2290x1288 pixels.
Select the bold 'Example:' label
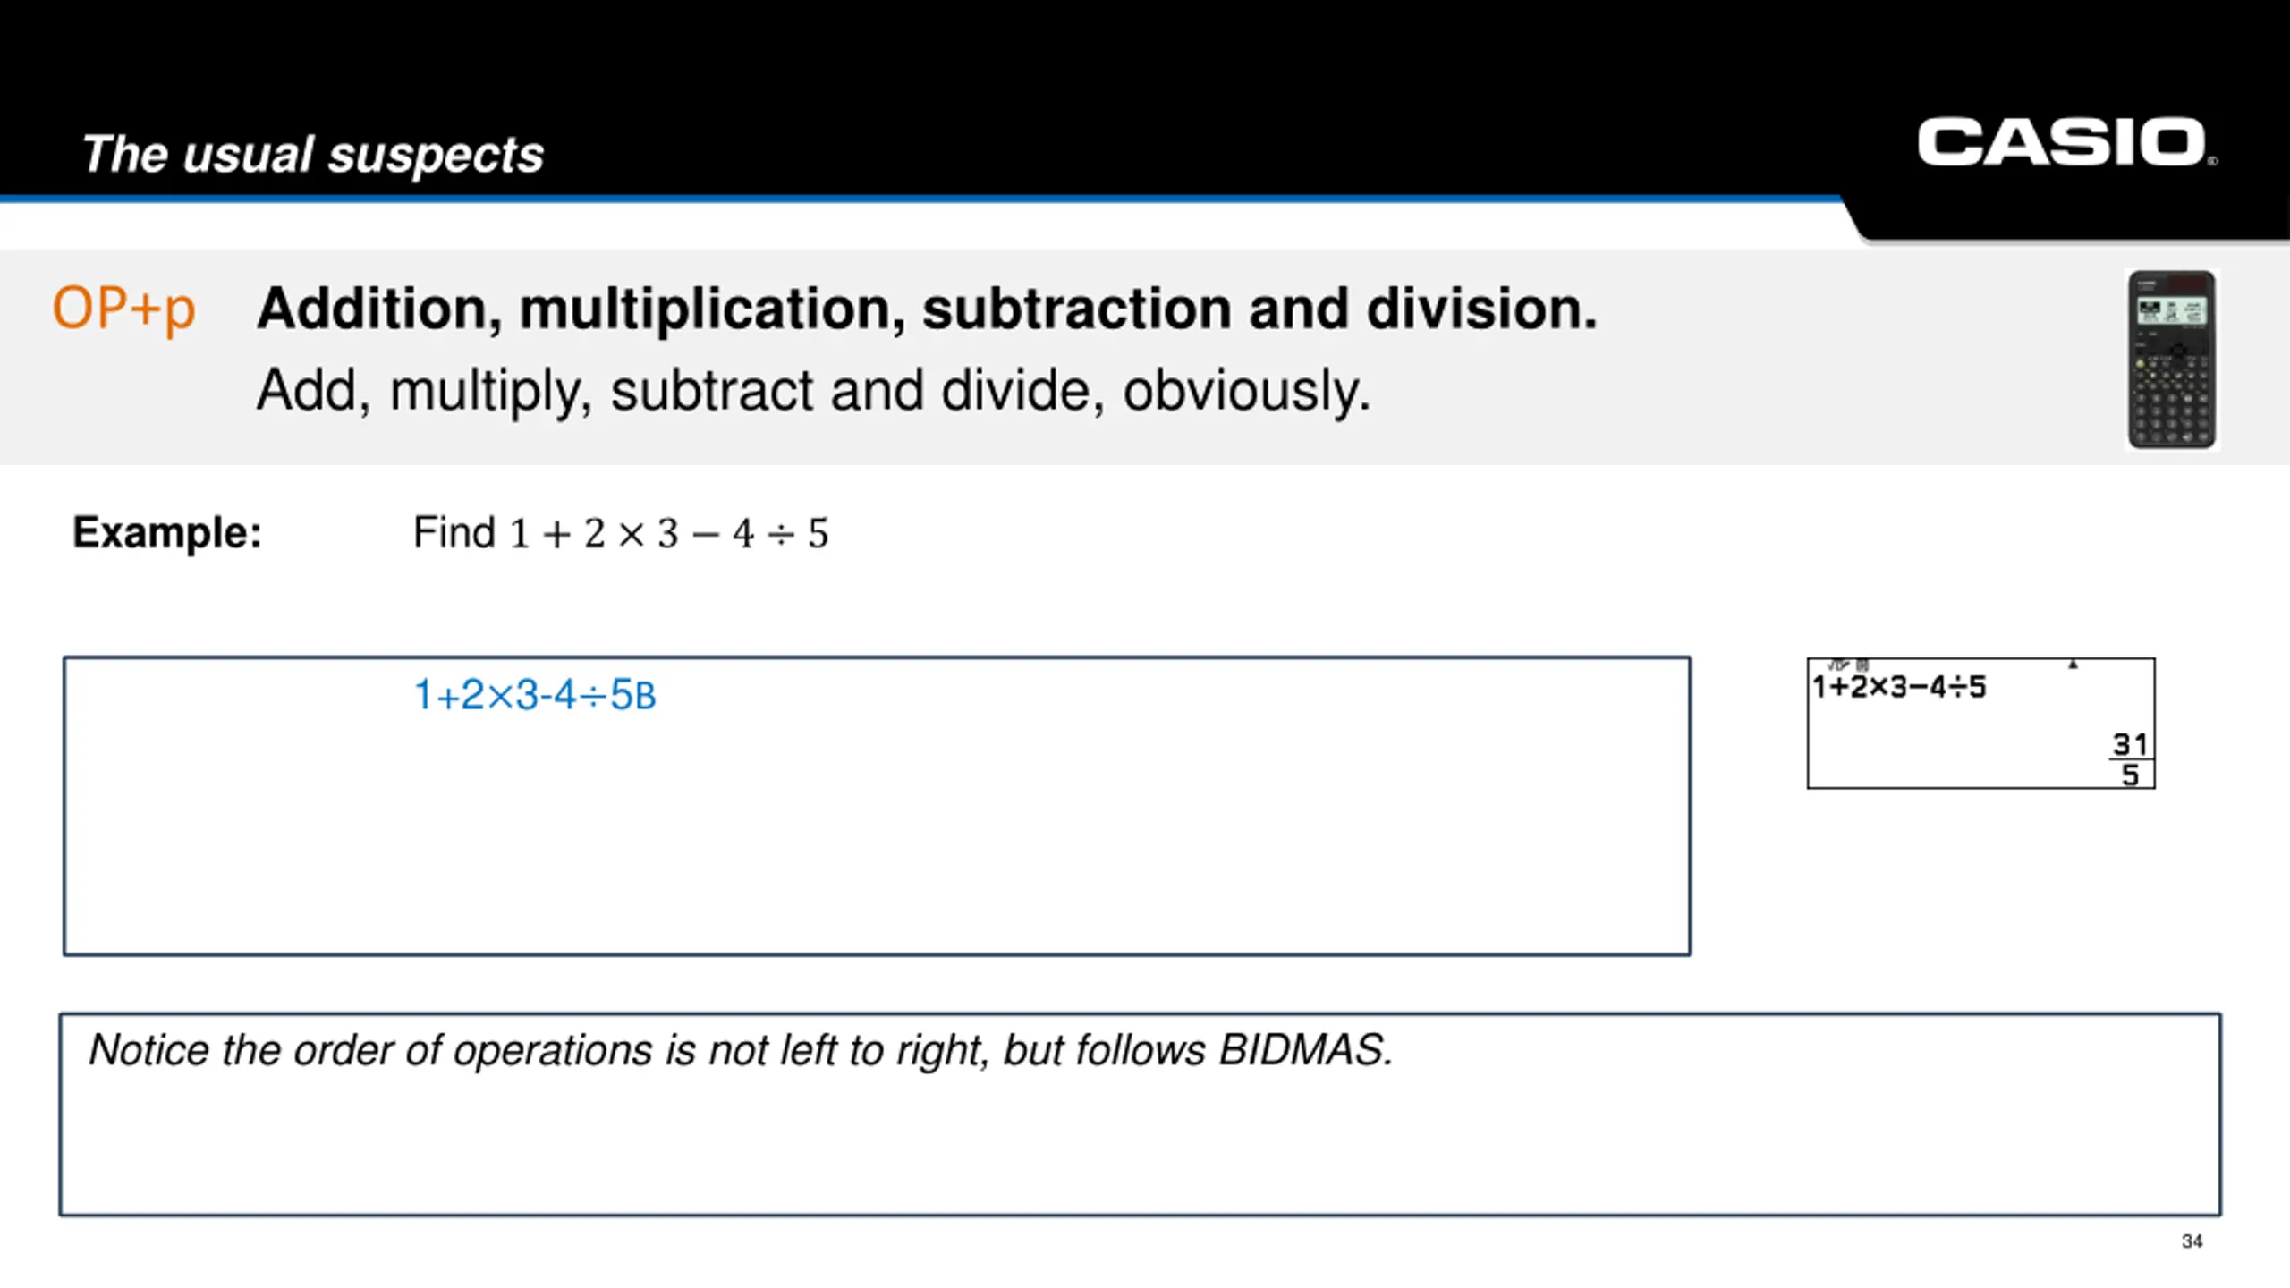(x=167, y=532)
